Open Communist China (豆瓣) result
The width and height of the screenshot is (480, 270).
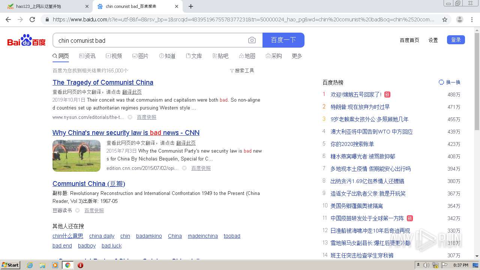click(89, 184)
